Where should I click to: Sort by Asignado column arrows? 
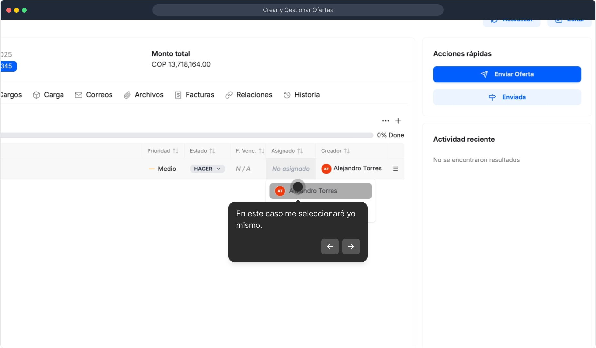click(300, 151)
